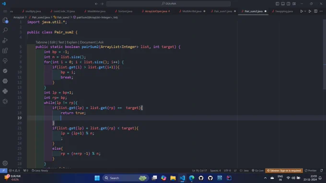Open the Prettier status bar item

tap(311, 171)
